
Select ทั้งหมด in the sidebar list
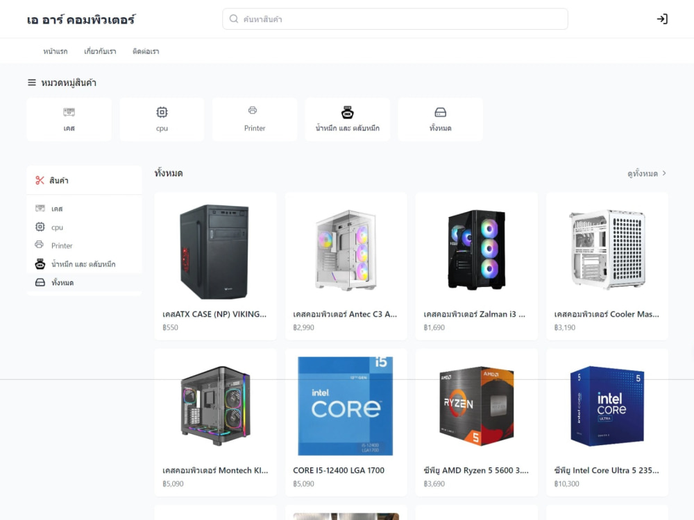pyautogui.click(x=84, y=283)
